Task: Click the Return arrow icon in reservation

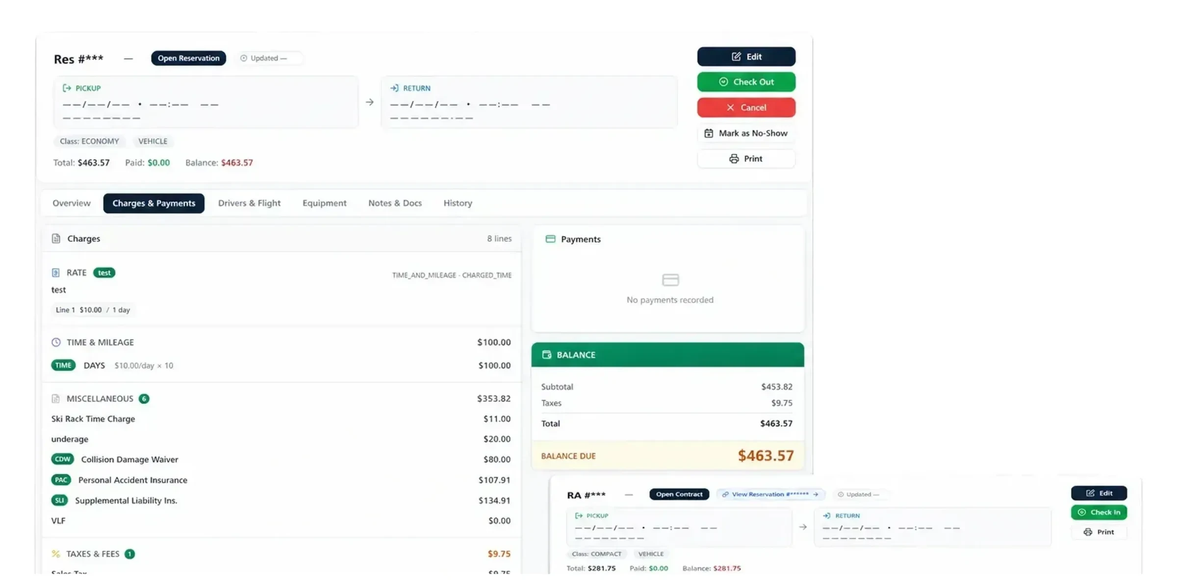Action: click(x=394, y=88)
